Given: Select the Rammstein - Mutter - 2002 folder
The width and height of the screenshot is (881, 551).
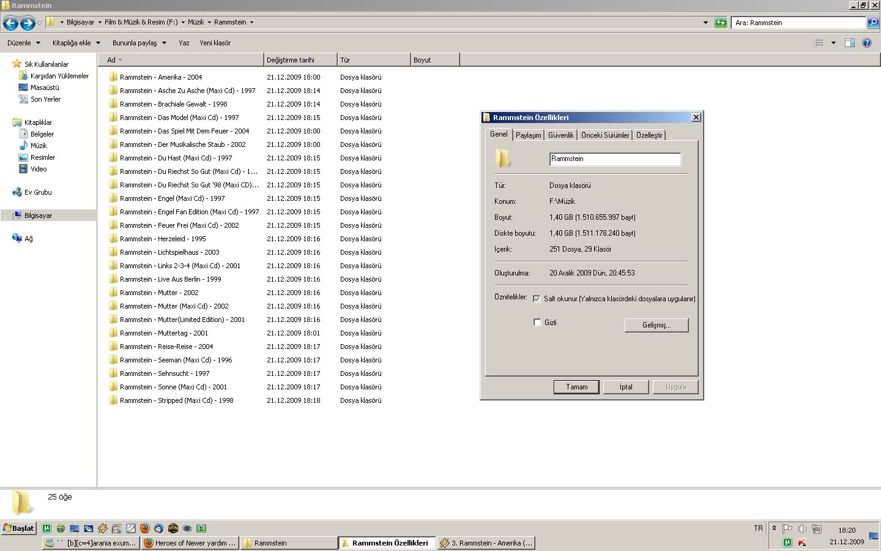Looking at the screenshot, I should pos(159,293).
